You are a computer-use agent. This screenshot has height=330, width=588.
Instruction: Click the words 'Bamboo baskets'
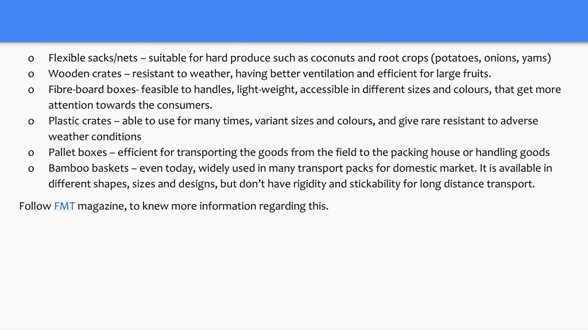tap(88, 168)
